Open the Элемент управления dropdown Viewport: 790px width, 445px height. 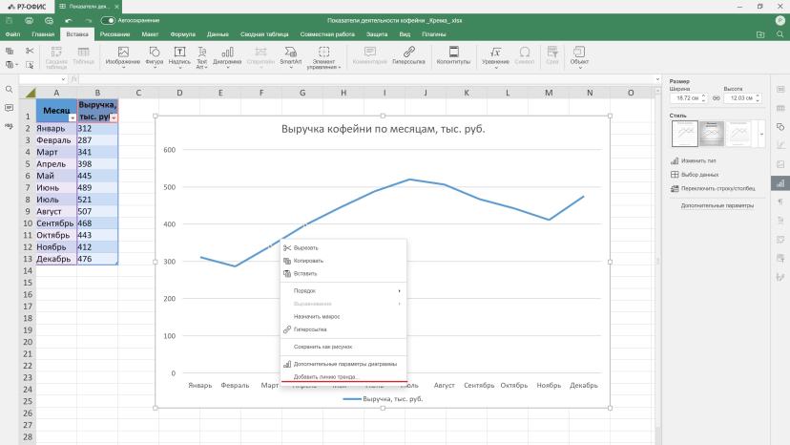coord(324,57)
